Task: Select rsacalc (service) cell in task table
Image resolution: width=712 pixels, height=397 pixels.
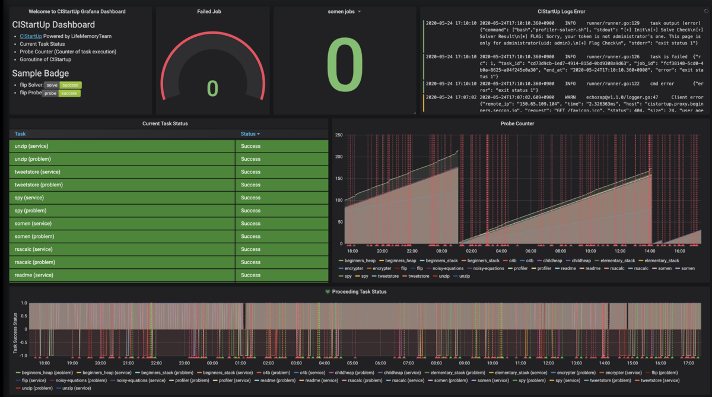Action: [x=122, y=249]
